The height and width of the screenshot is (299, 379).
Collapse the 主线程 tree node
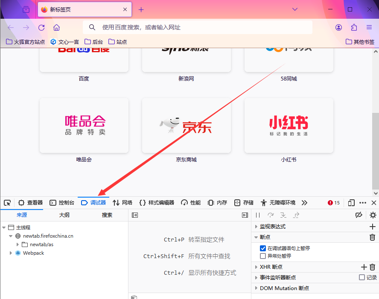click(x=4, y=227)
